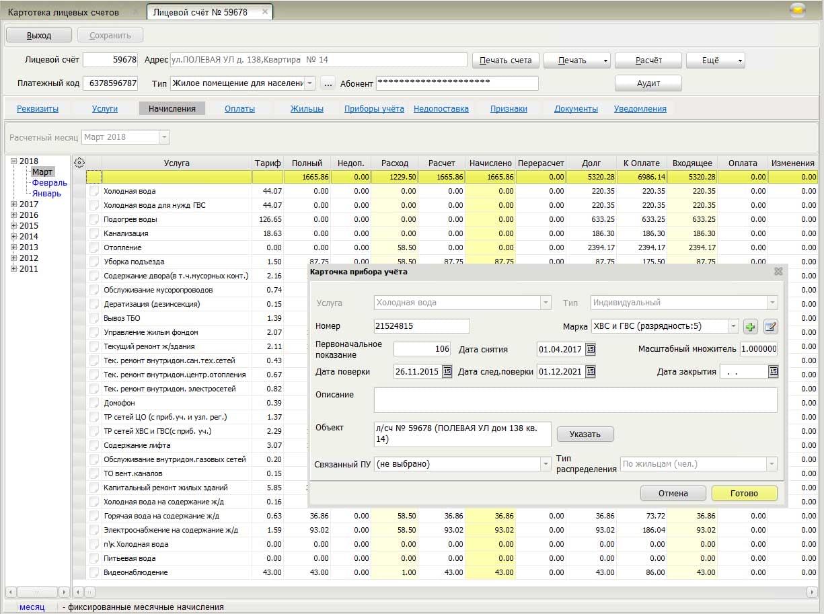Click Масштабный множитель field
Image resolution: width=824 pixels, height=614 pixels.
tap(759, 349)
